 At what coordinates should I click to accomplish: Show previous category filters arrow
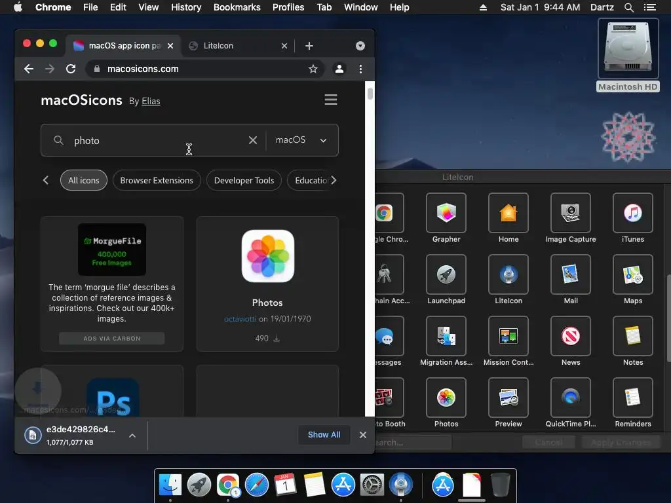tap(46, 180)
